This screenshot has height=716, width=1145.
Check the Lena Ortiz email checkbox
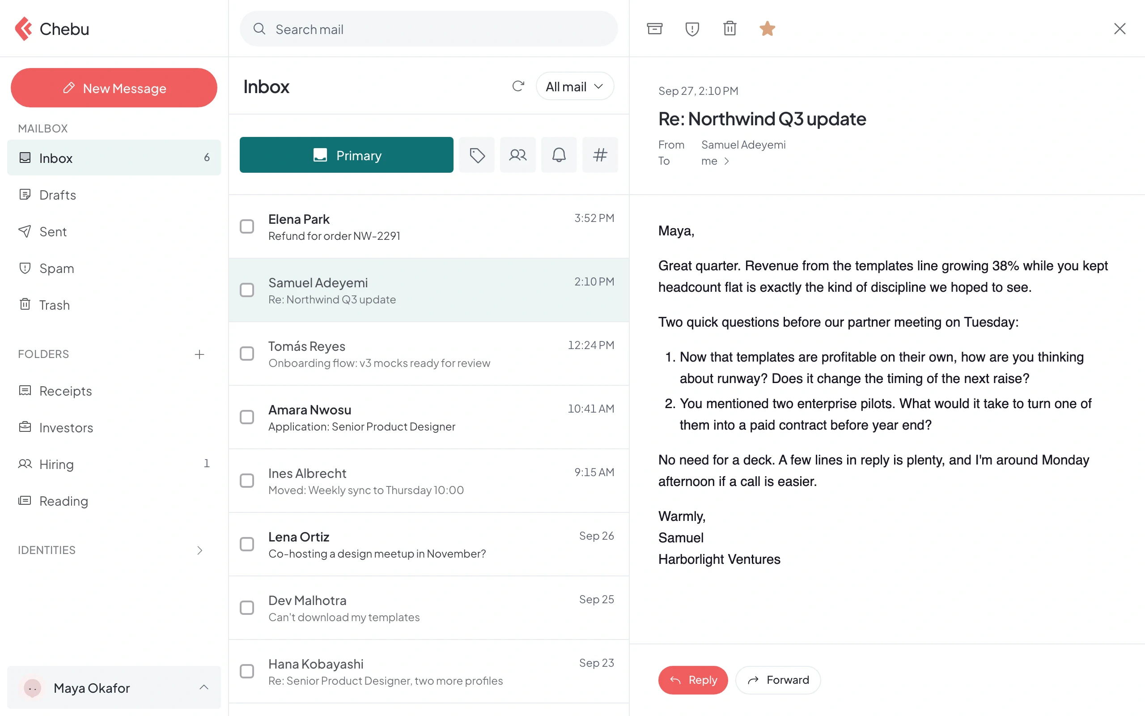[247, 544]
